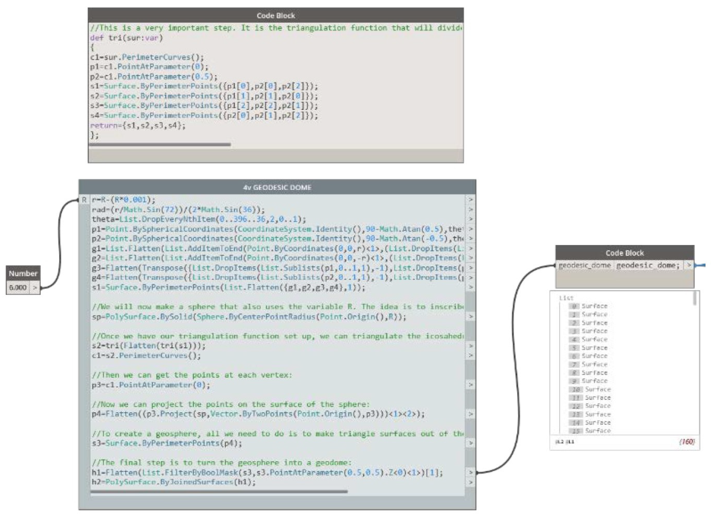Screen dimensions: 711x516
Task: Click the R input port on dome node
Action: [x=84, y=200]
